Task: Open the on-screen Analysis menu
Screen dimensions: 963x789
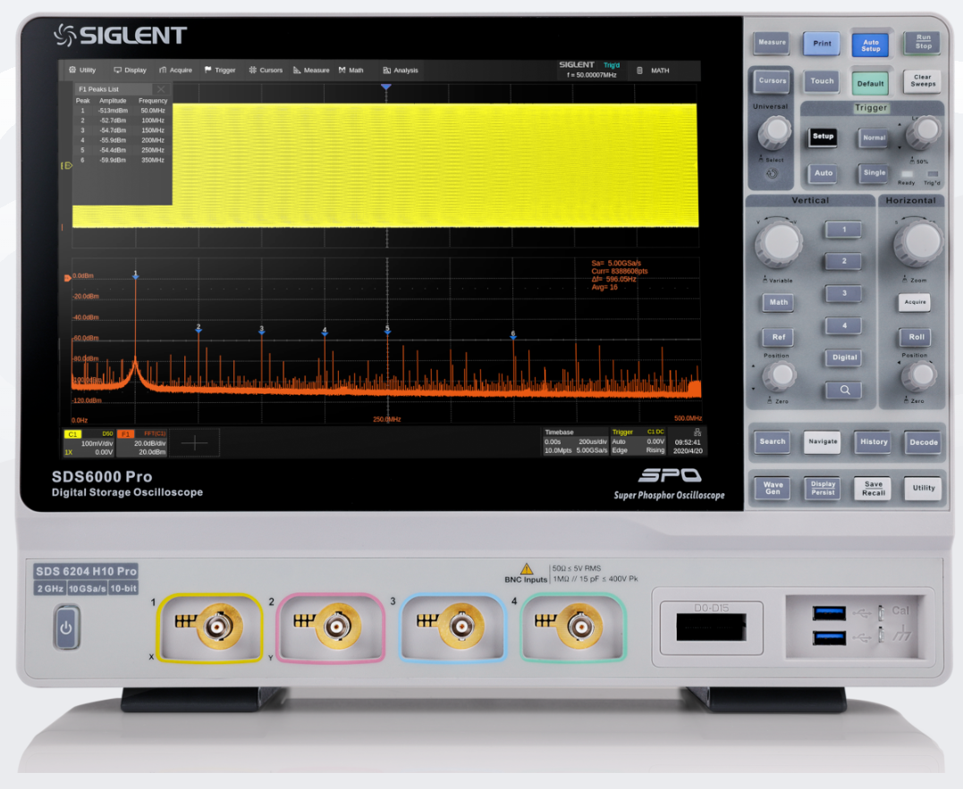Action: (401, 70)
